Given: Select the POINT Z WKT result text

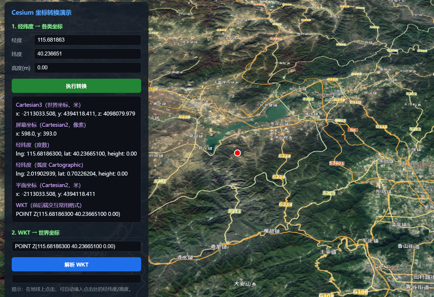Looking at the screenshot, I should click(68, 214).
